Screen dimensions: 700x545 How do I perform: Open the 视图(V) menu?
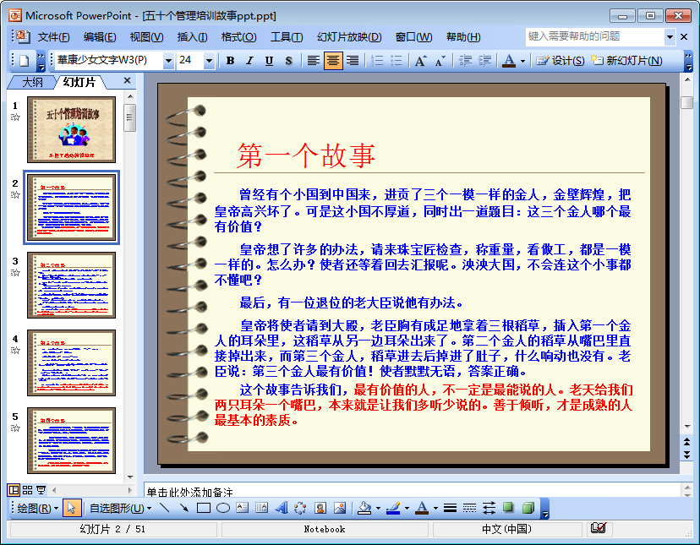pos(146,37)
